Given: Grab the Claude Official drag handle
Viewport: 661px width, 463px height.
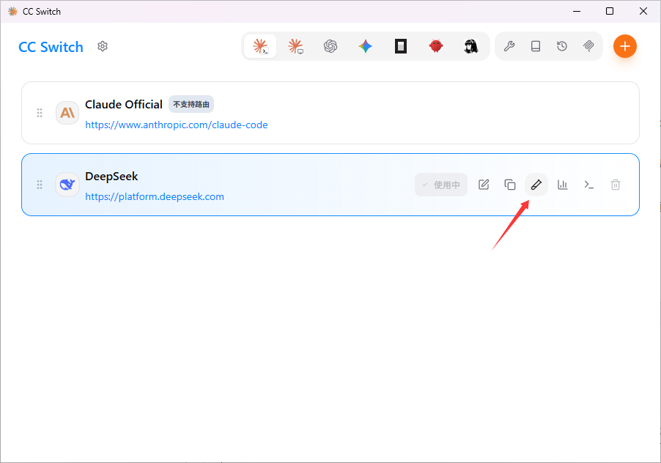Looking at the screenshot, I should (x=40, y=113).
